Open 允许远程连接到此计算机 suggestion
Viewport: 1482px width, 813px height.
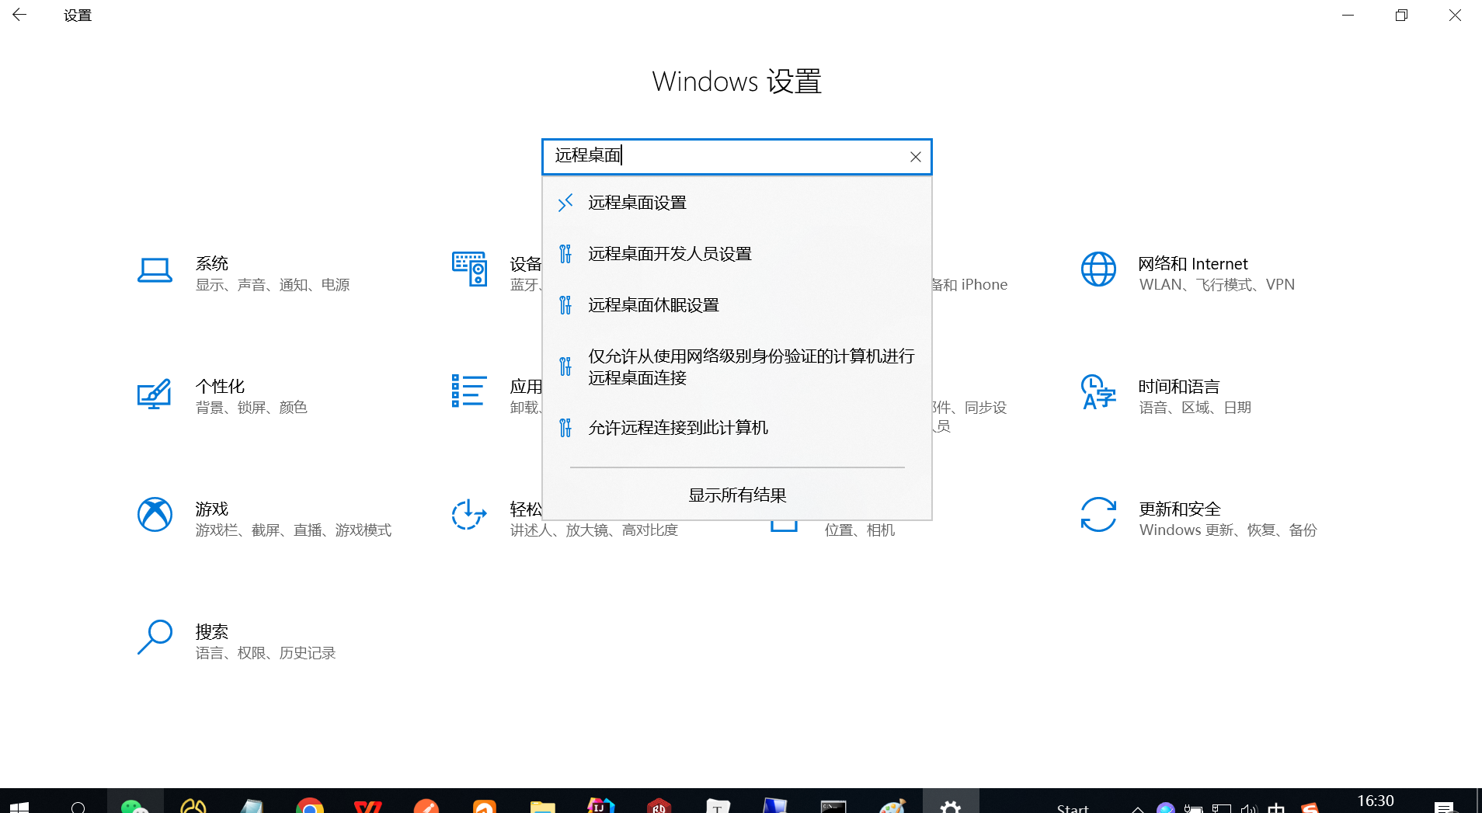736,428
